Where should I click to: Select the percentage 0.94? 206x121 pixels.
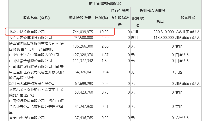pyautogui.click(x=105, y=72)
